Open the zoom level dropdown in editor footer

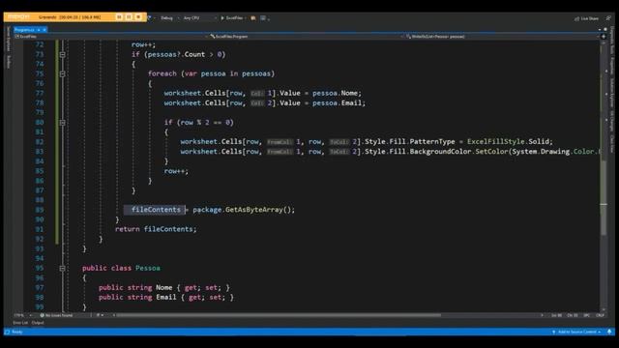click(22, 315)
